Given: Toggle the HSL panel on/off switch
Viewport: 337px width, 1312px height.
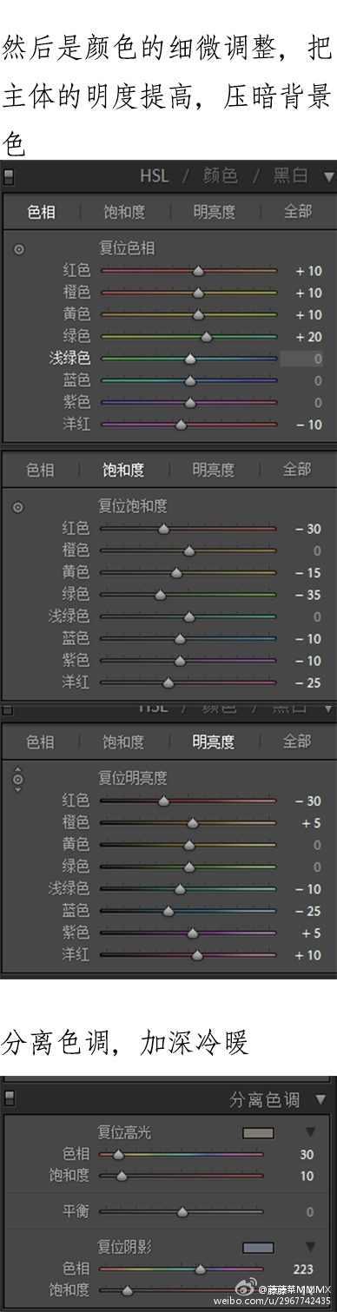Looking at the screenshot, I should tap(9, 176).
